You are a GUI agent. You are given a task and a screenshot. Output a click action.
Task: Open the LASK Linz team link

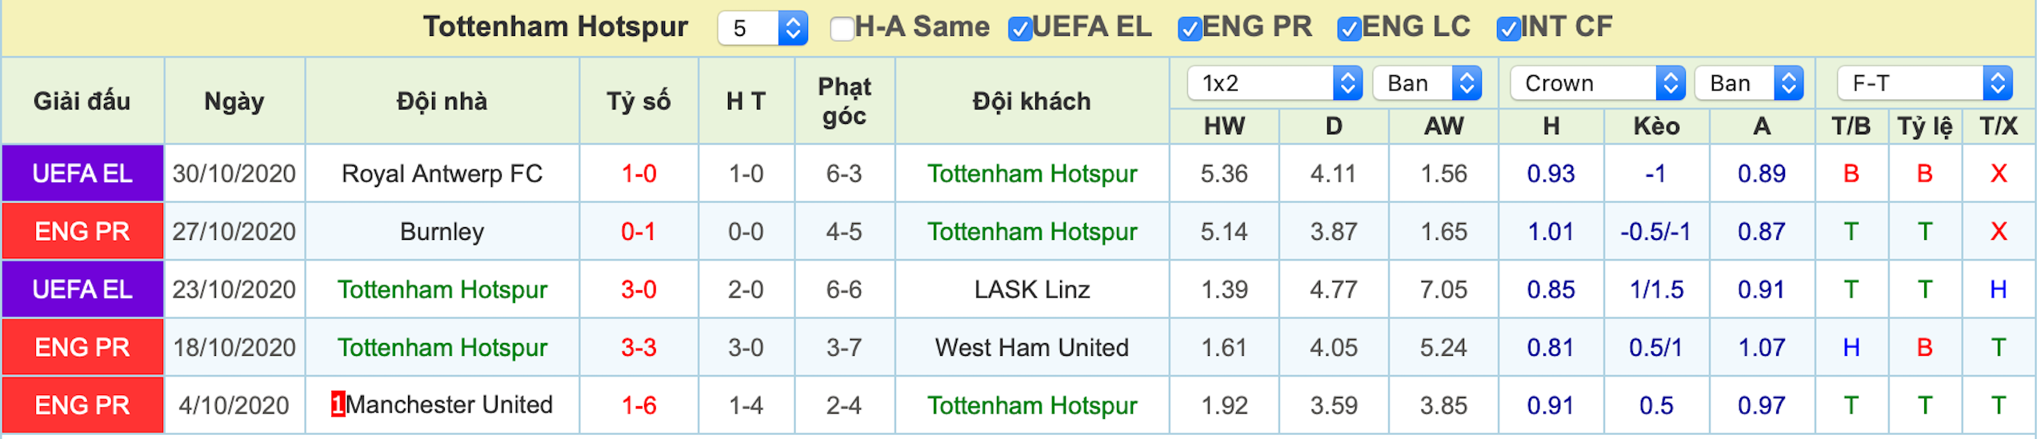(x=1031, y=289)
